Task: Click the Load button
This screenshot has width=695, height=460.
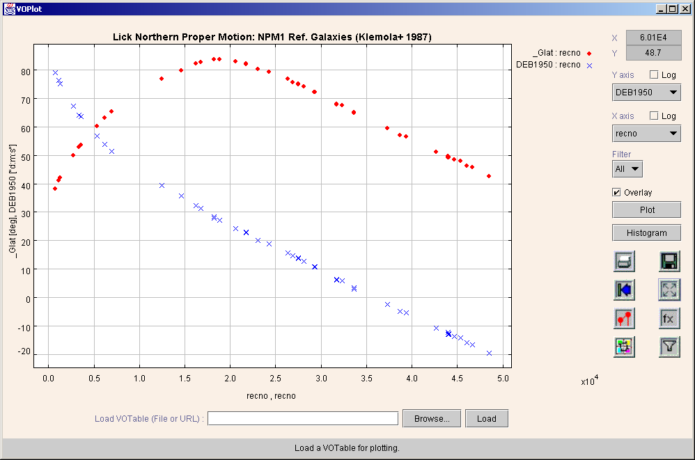Action: coord(486,418)
